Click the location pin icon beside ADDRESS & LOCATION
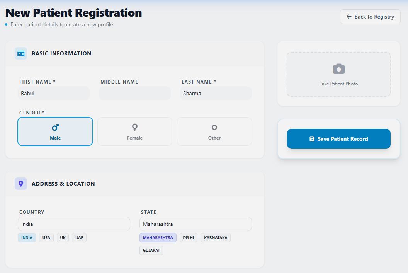Screen dimensions: 408x273 (21, 183)
